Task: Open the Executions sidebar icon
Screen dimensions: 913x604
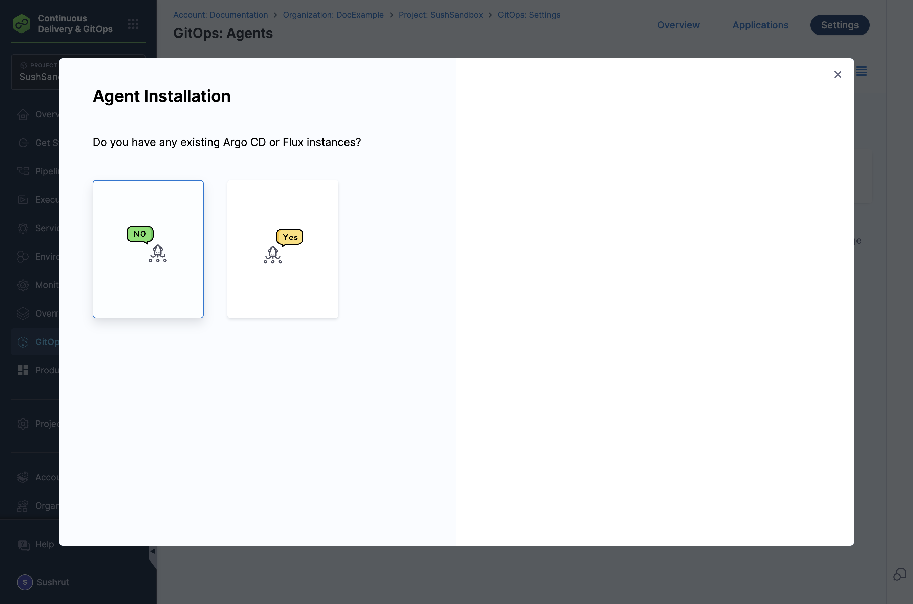Action: [x=23, y=199]
